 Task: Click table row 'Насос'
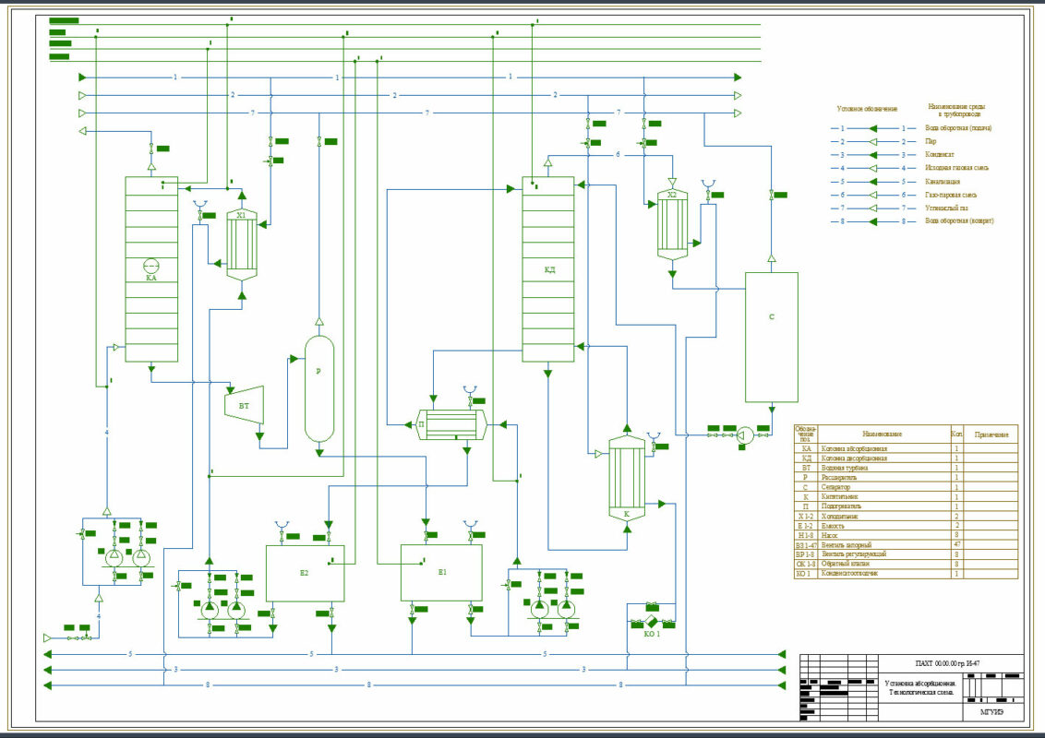click(907, 536)
